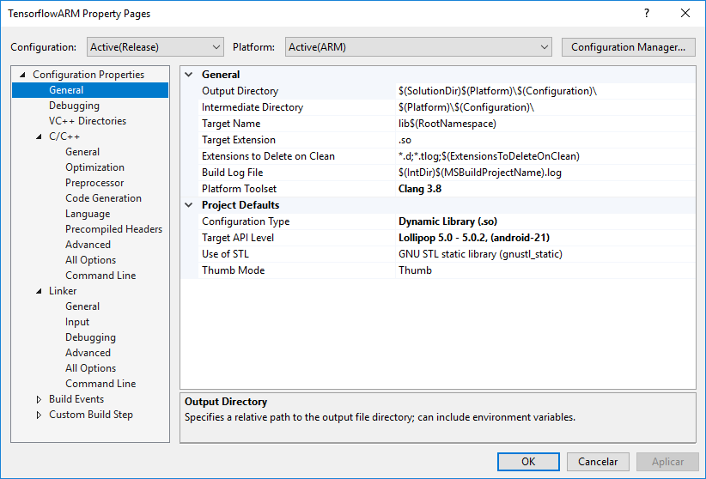Select the Use of STL property
Screen dimensions: 706x479
225,254
